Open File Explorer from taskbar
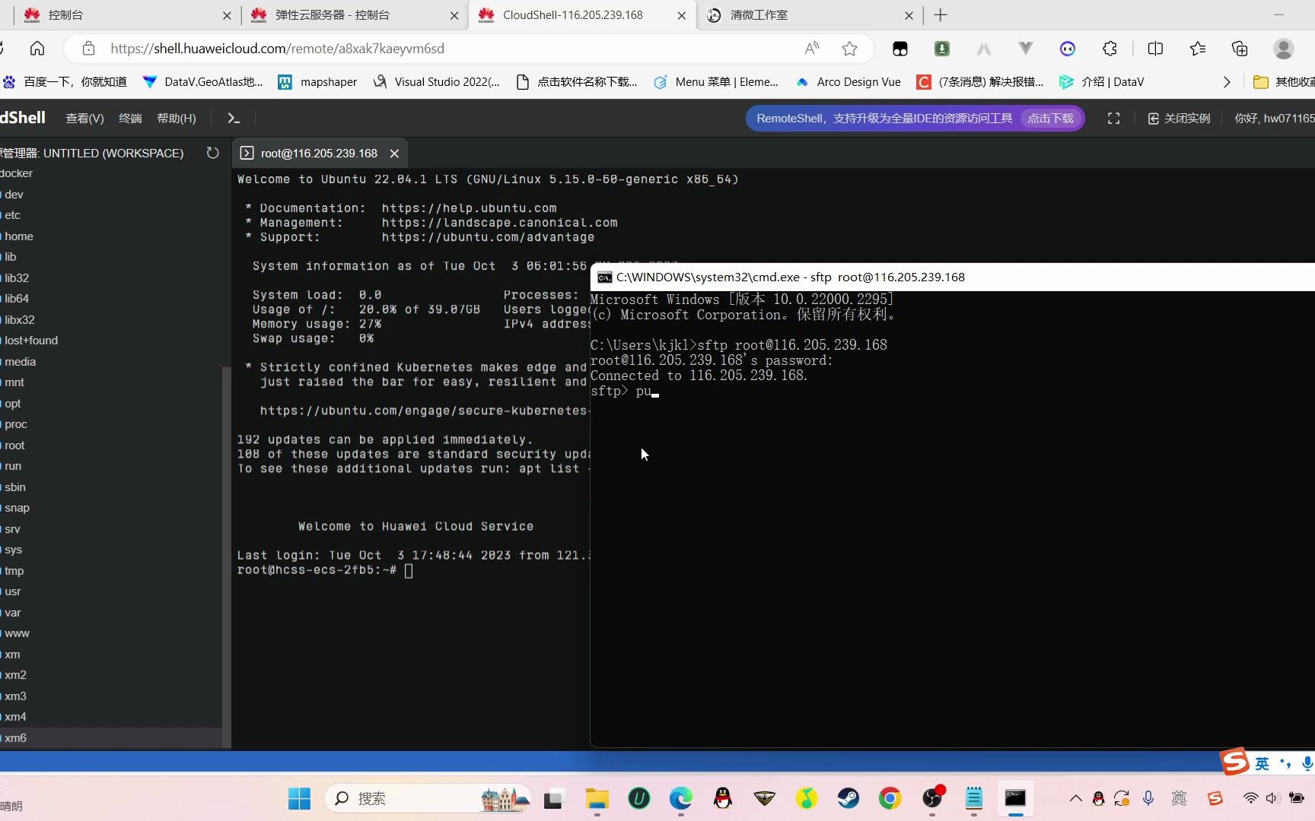1315x821 pixels. [x=597, y=798]
